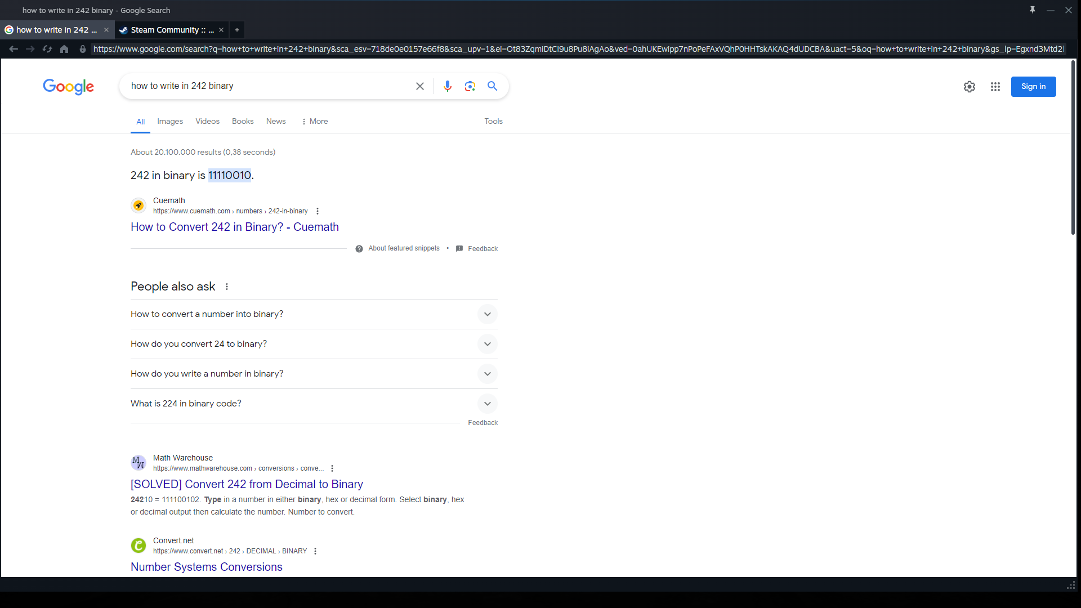Image resolution: width=1081 pixels, height=608 pixels.
Task: Click the magnifier search icon
Action: 493,86
